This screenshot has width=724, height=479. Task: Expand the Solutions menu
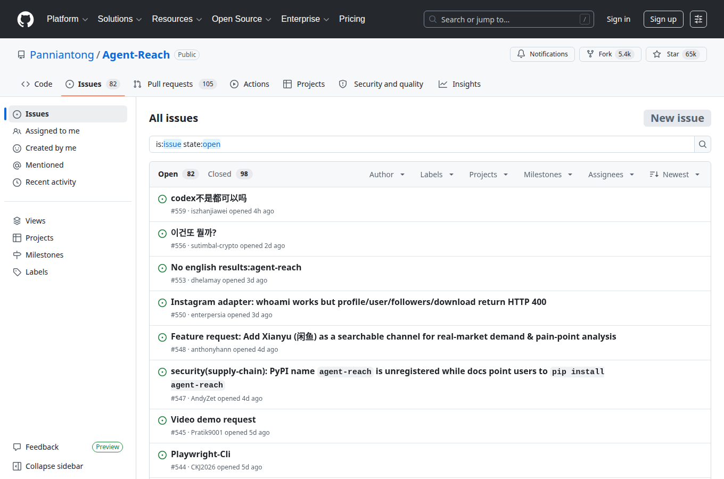pos(120,19)
